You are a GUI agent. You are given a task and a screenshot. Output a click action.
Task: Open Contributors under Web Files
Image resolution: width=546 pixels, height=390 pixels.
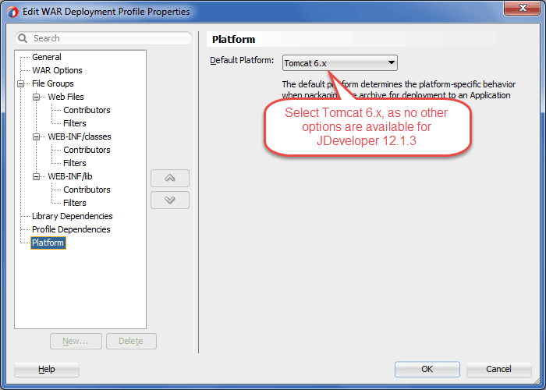pyautogui.click(x=87, y=110)
